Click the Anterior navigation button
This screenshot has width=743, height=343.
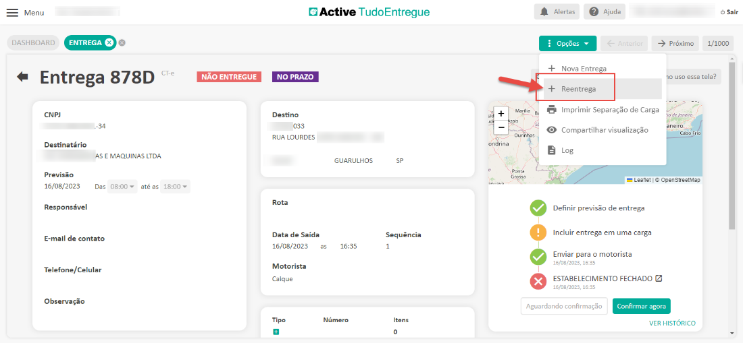tap(624, 44)
